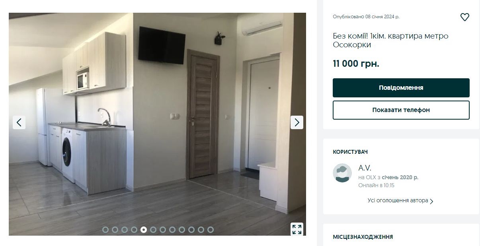Select the third gallery pagination dot

click(125, 230)
